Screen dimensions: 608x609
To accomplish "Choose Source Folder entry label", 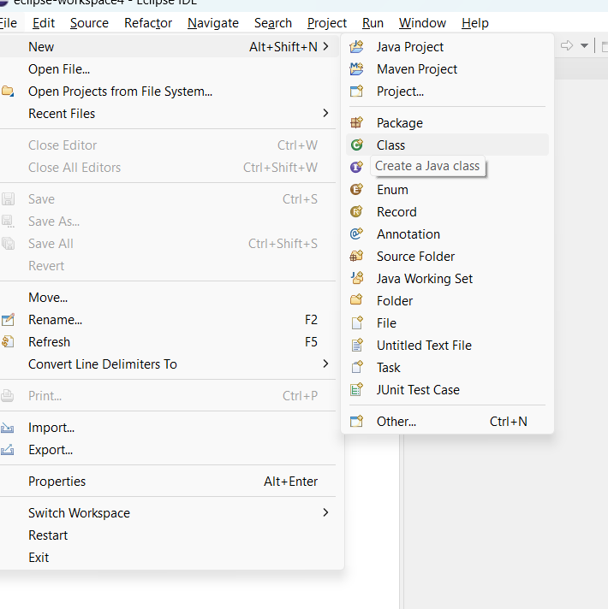I will click(415, 257).
